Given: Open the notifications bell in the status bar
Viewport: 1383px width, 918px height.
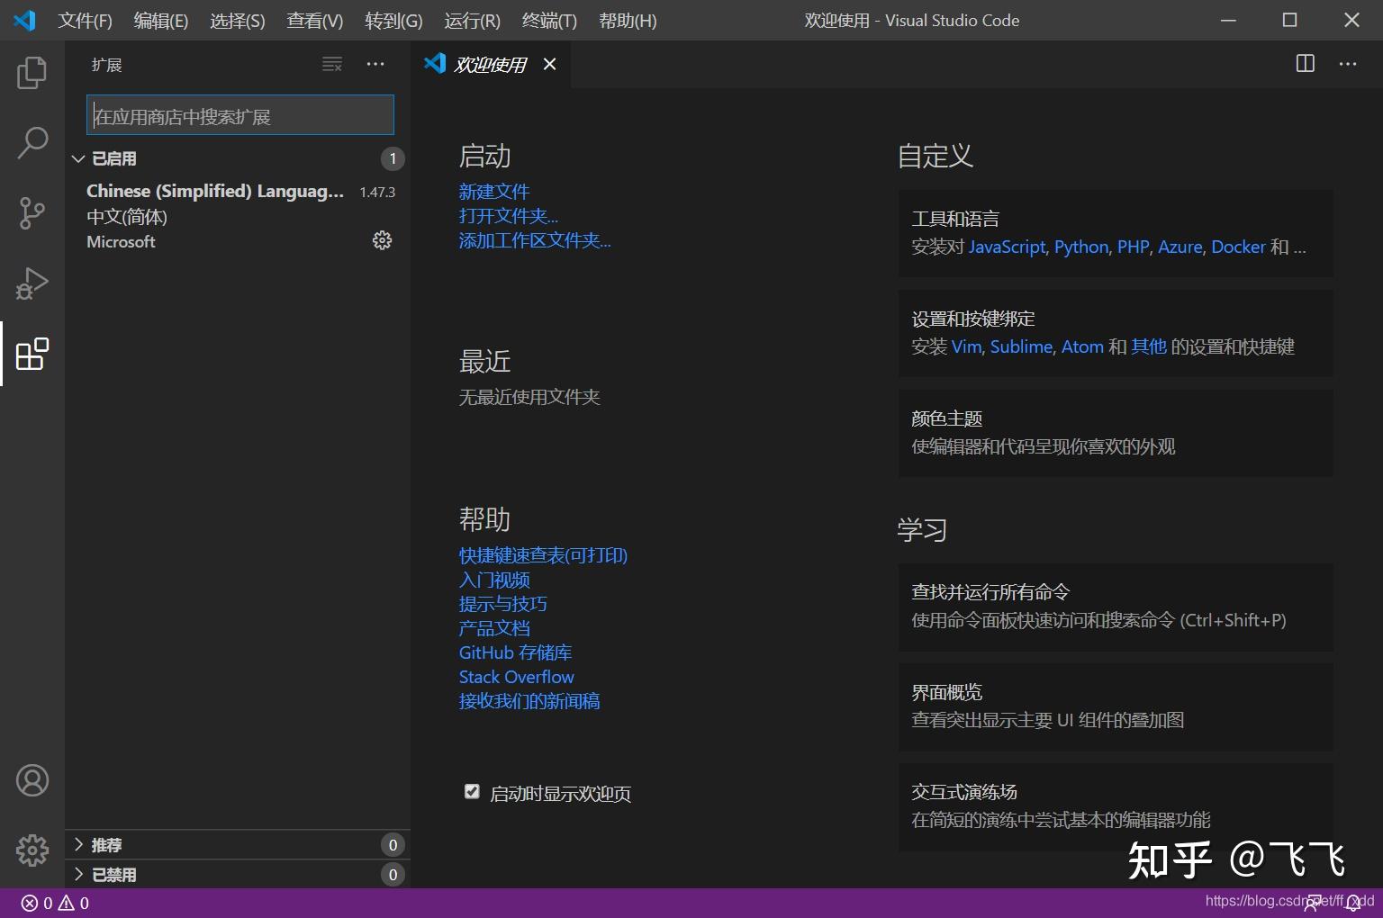Looking at the screenshot, I should [x=1351, y=903].
